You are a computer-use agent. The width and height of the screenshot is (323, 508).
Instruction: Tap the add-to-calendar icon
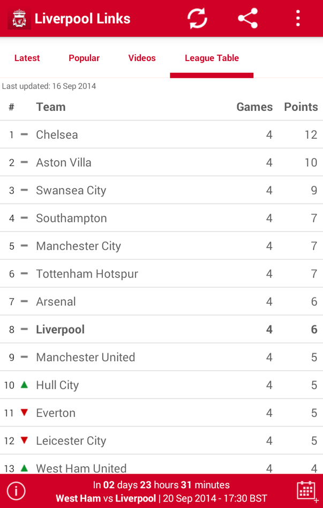point(306,491)
